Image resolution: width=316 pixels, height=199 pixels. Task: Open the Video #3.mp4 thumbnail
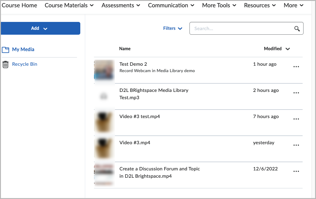pos(104,148)
